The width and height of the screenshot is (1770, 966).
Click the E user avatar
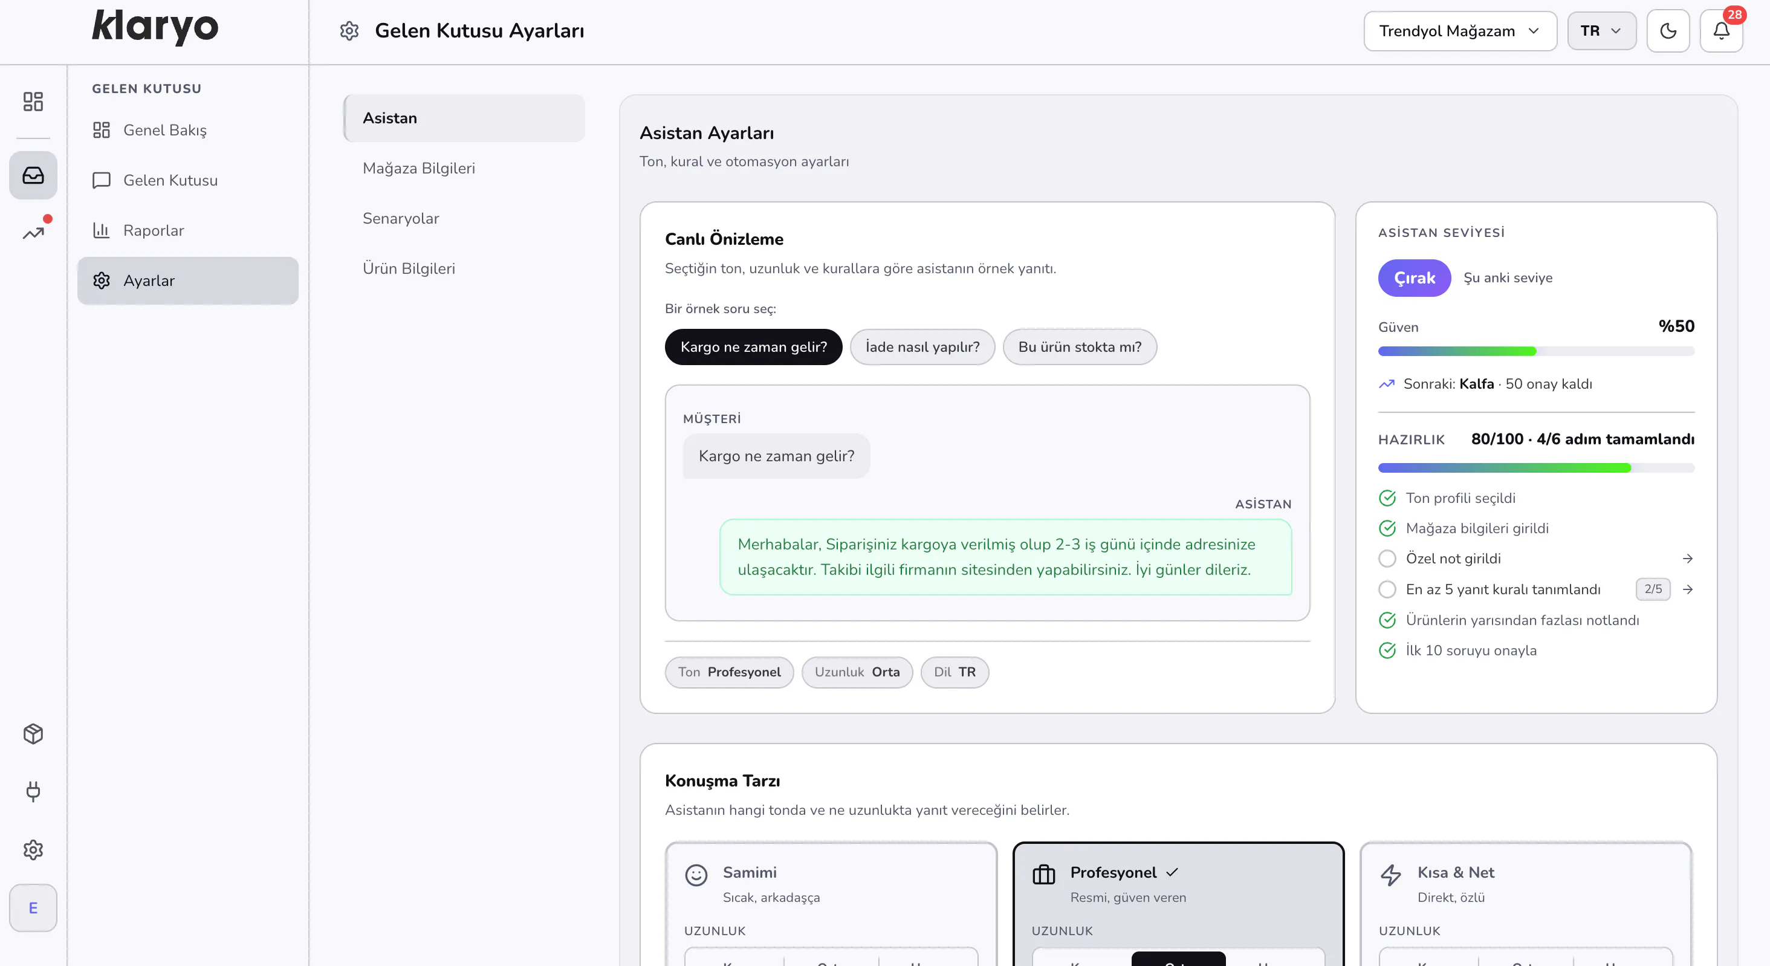33,907
